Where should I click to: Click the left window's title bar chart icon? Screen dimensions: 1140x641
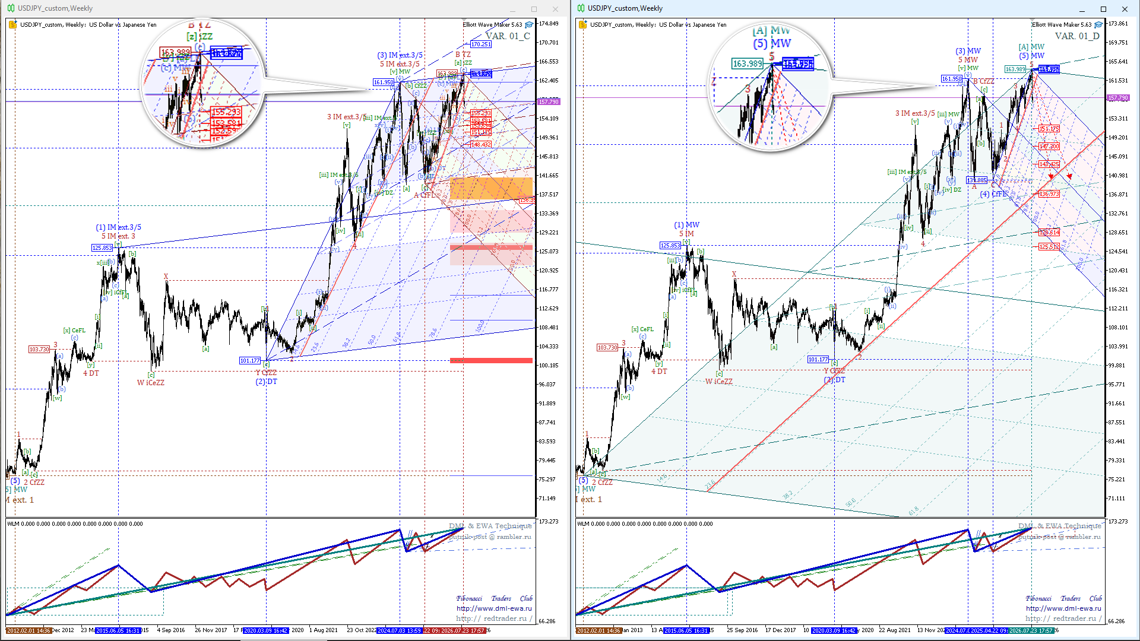[11, 8]
